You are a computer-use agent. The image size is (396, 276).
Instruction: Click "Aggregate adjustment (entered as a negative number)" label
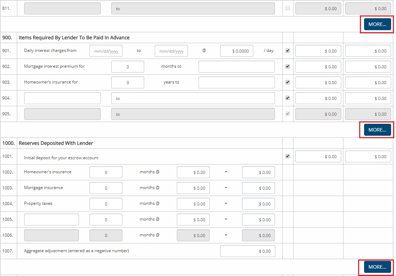point(76,251)
